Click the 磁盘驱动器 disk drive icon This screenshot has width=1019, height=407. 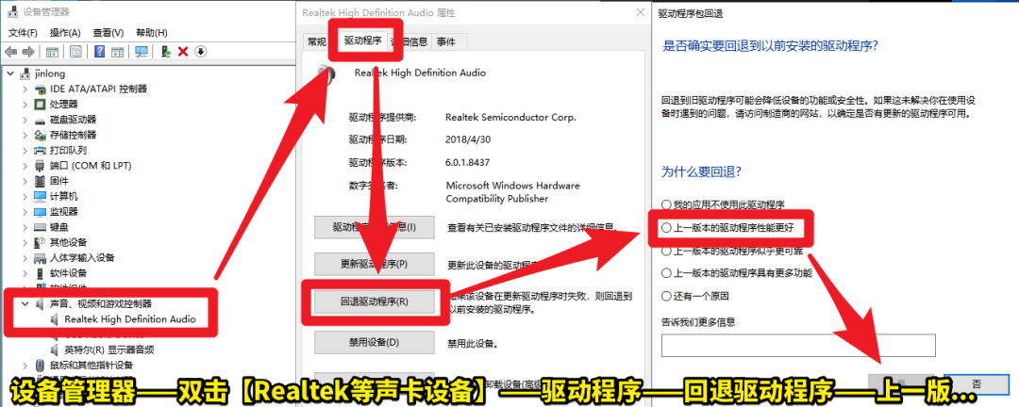[40, 120]
